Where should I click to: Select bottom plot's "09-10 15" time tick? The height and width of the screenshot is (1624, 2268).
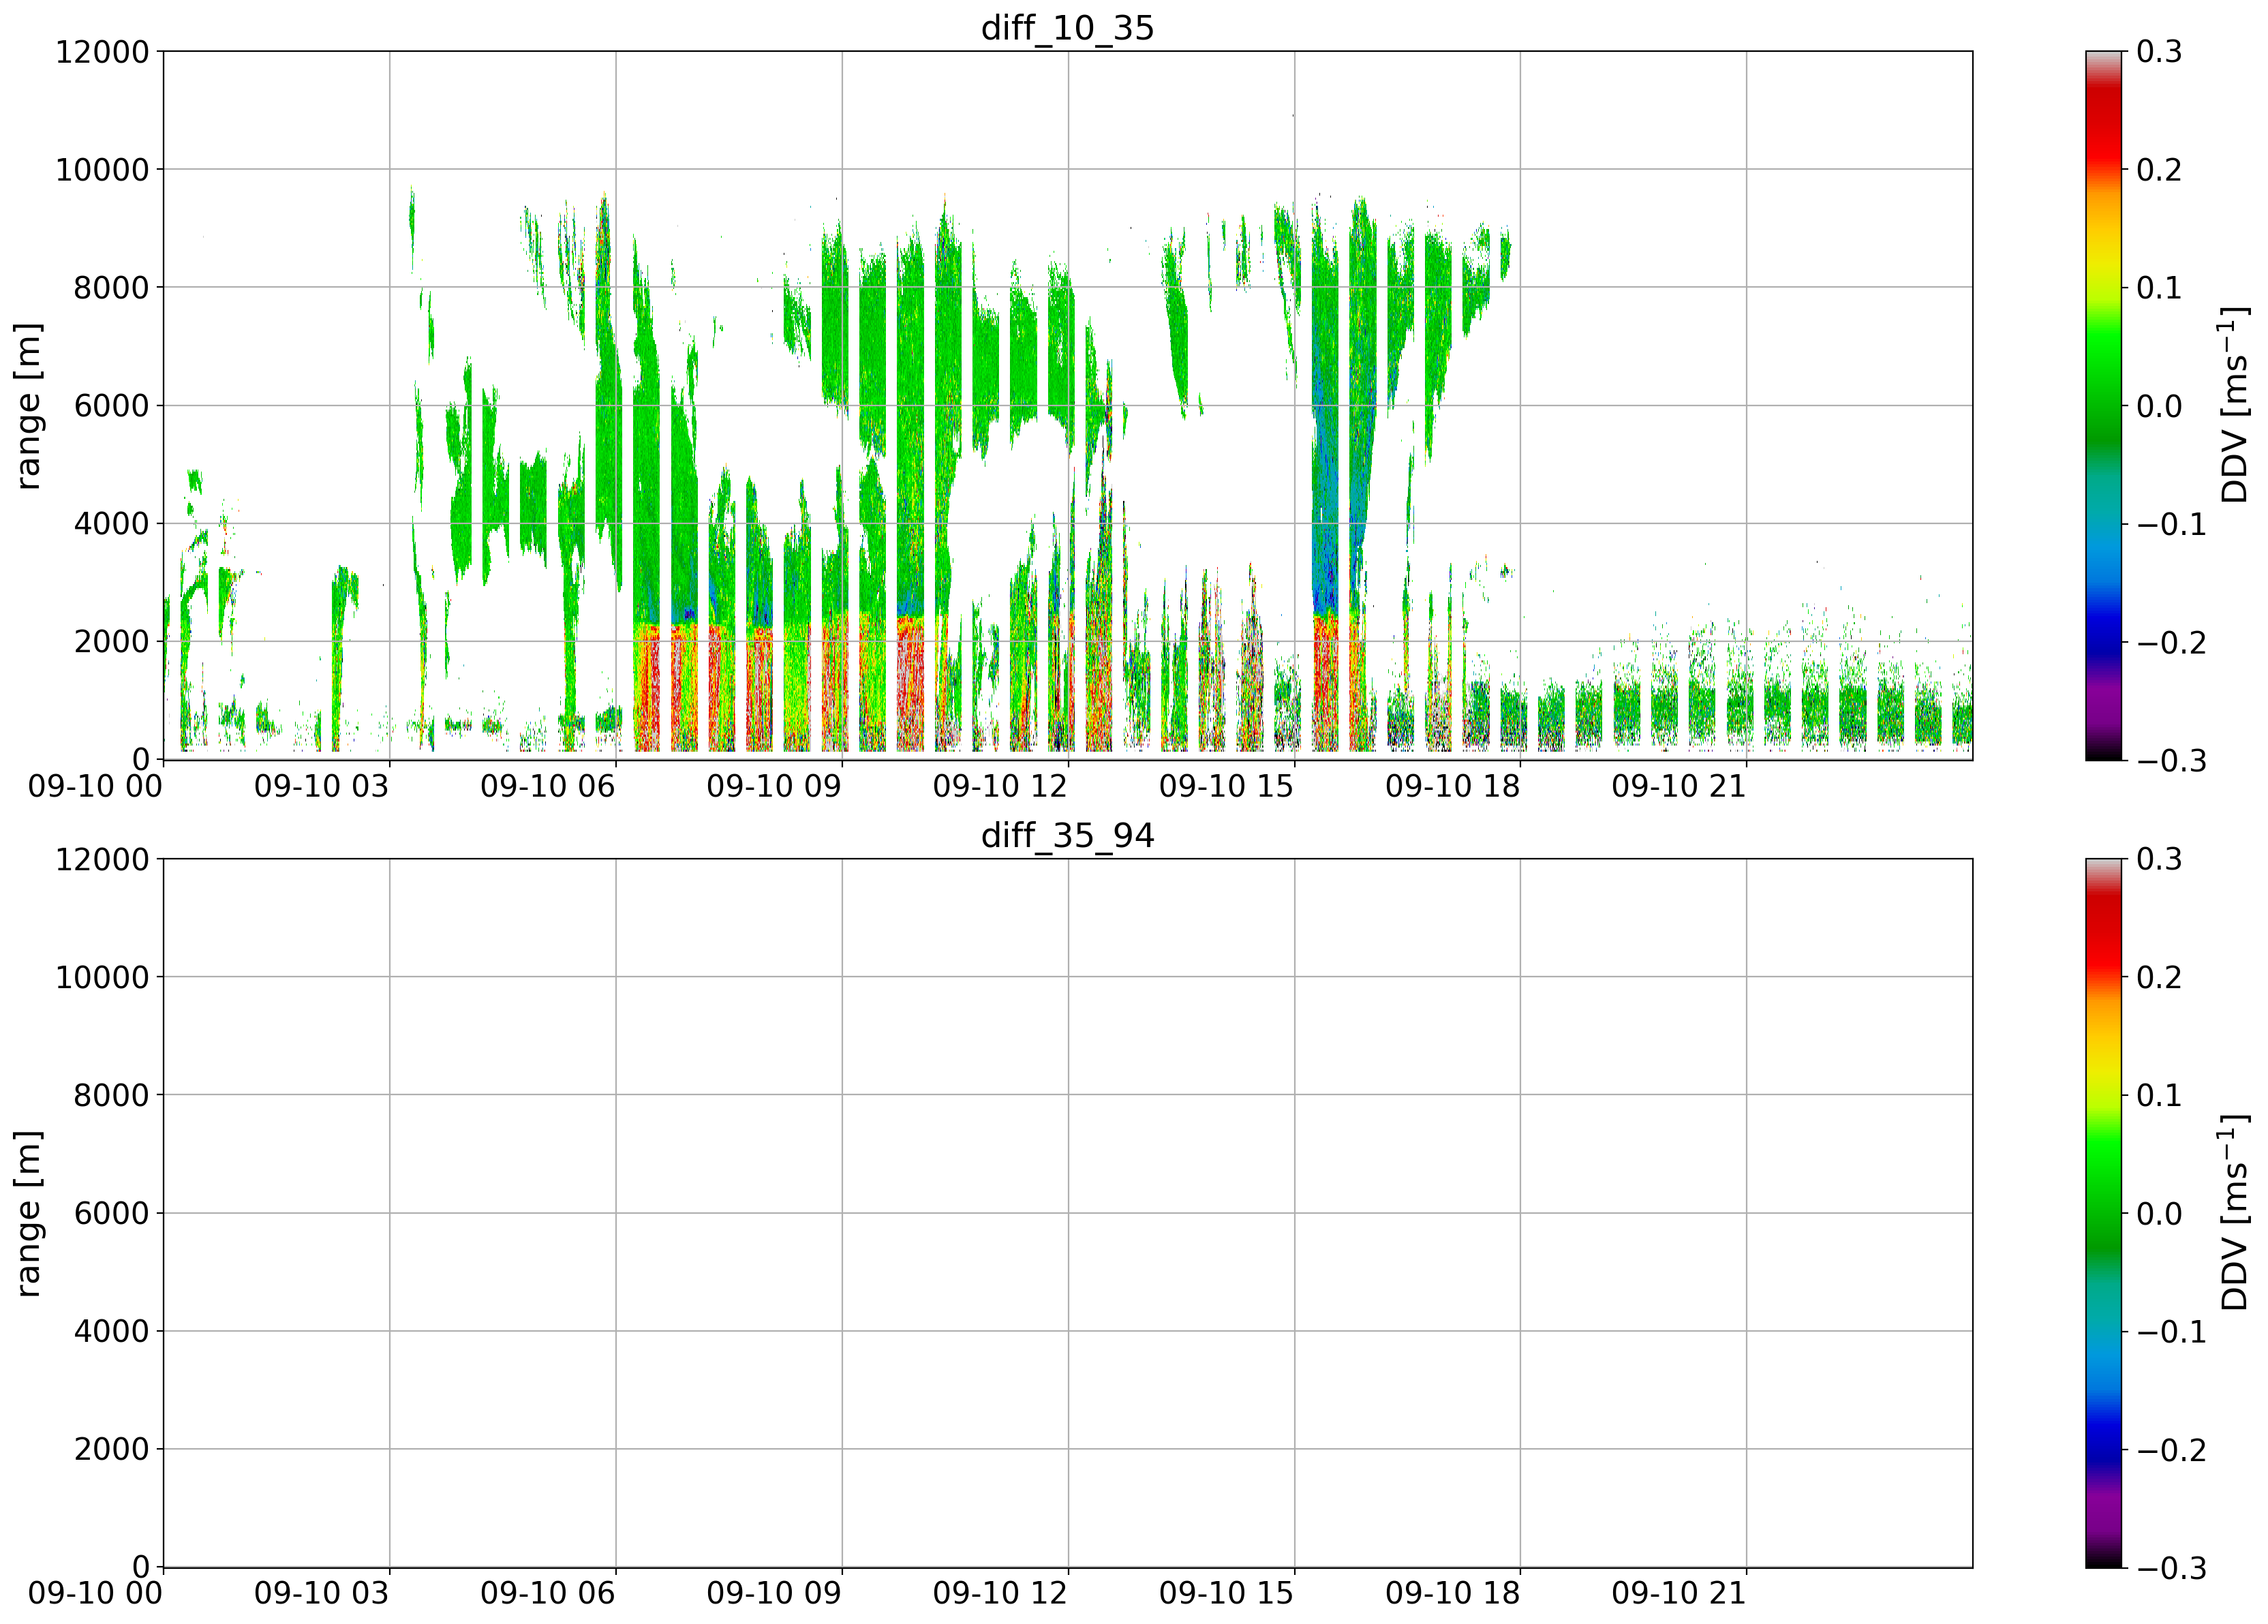[x=1226, y=1594]
